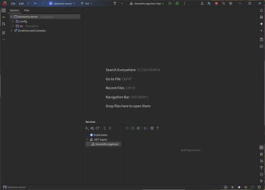
Task: Click the Debug bug icon in top toolbar
Action: [x=177, y=3]
